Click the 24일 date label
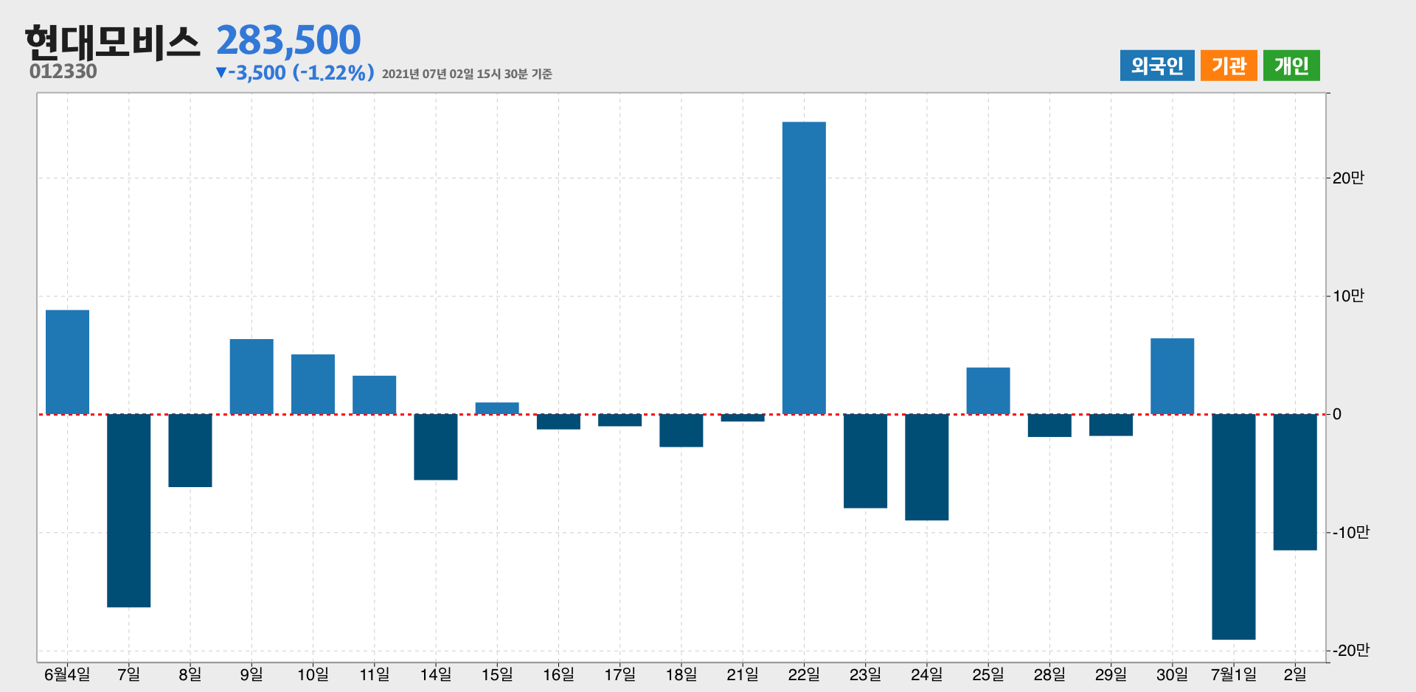 point(927,674)
